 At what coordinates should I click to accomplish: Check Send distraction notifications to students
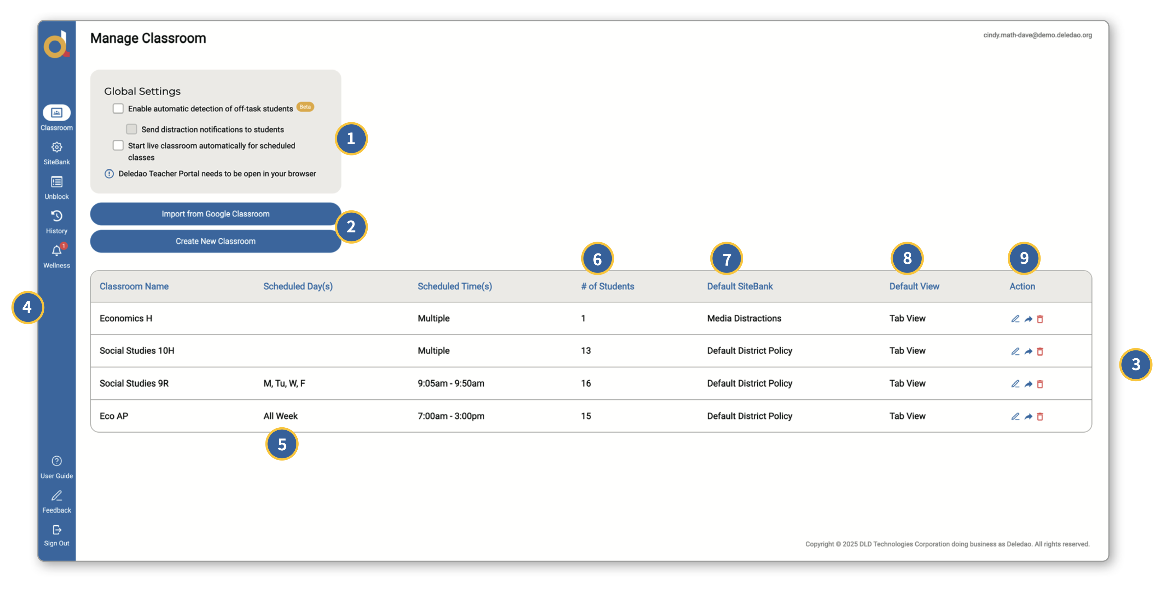pyautogui.click(x=131, y=129)
